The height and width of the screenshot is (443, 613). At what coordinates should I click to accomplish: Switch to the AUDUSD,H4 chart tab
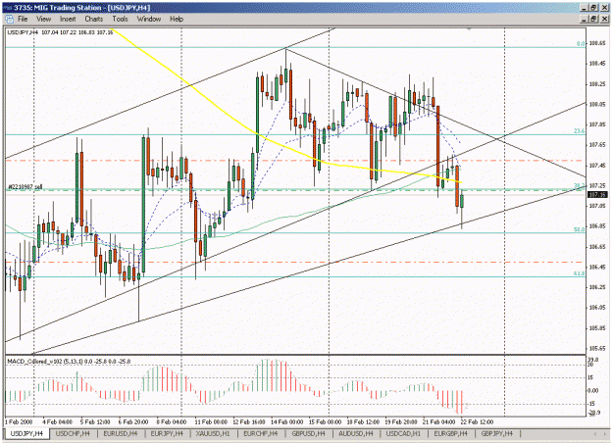[355, 433]
